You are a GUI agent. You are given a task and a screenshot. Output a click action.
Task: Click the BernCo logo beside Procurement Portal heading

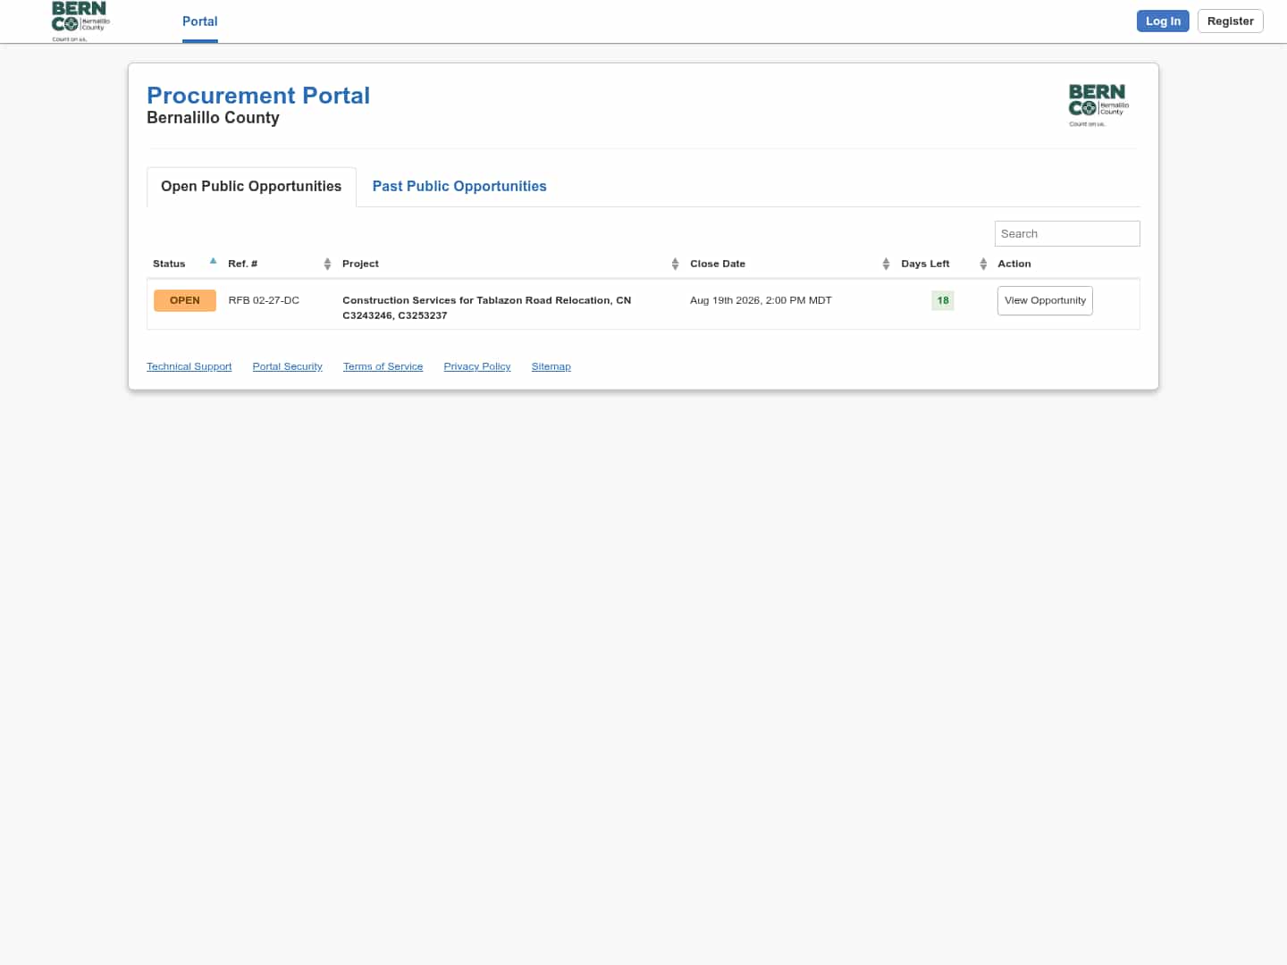tap(1098, 105)
